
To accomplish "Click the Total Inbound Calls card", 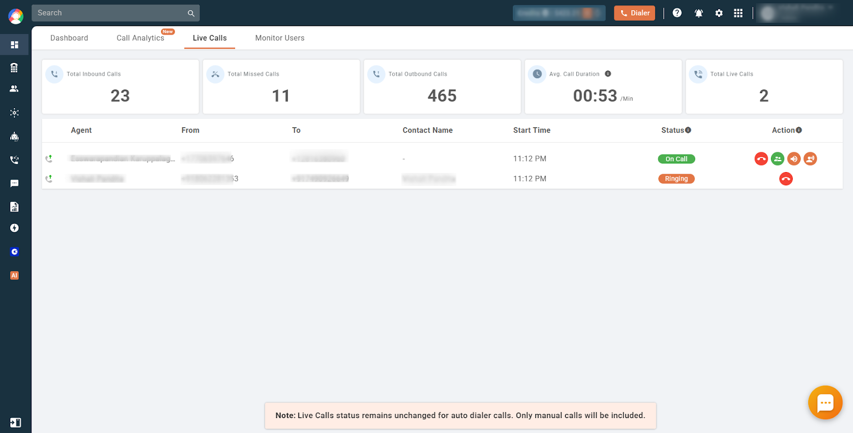I will 120,86.
